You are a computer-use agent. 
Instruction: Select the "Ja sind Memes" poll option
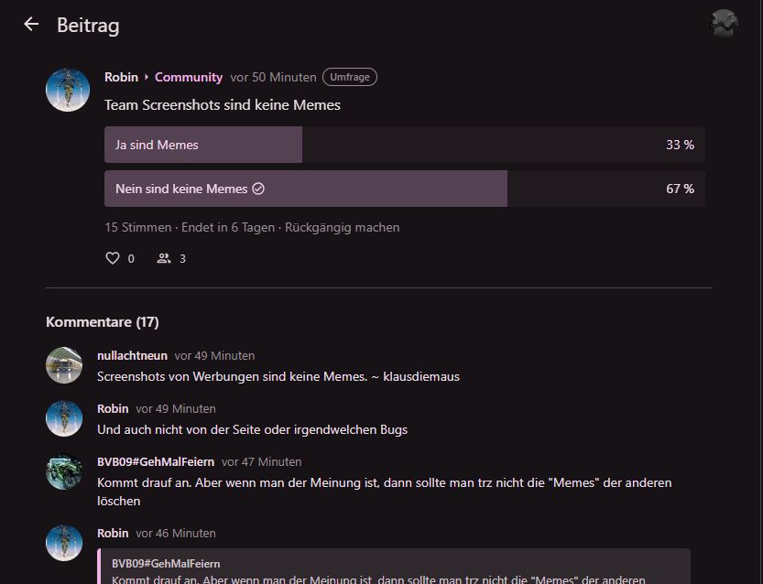[404, 145]
